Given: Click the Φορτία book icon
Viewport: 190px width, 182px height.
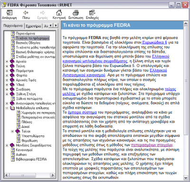Looking at the screenshot, I should 12,76.
